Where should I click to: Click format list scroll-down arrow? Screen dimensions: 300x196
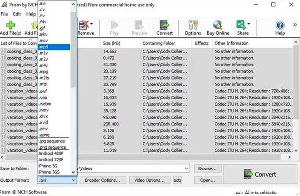point(73,172)
